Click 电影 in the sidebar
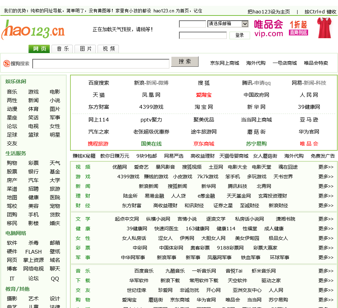Viewport: 338px width, 308px height. [55, 92]
